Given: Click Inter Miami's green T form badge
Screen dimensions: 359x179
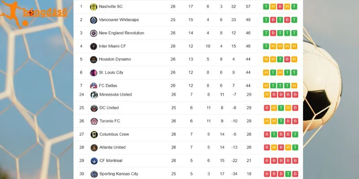Looking at the screenshot, I should tap(266, 47).
